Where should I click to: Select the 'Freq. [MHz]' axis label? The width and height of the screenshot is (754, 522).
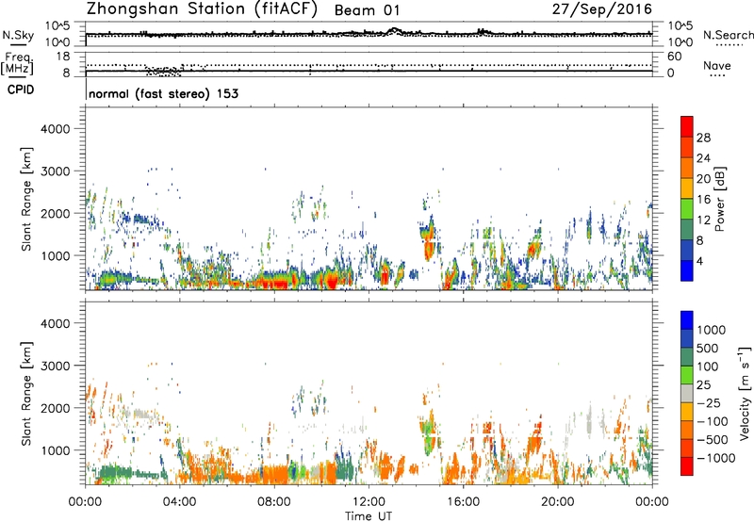click(17, 64)
